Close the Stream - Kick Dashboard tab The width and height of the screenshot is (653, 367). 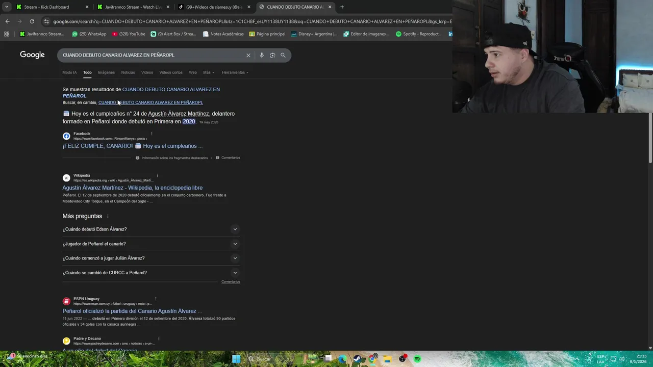87,7
